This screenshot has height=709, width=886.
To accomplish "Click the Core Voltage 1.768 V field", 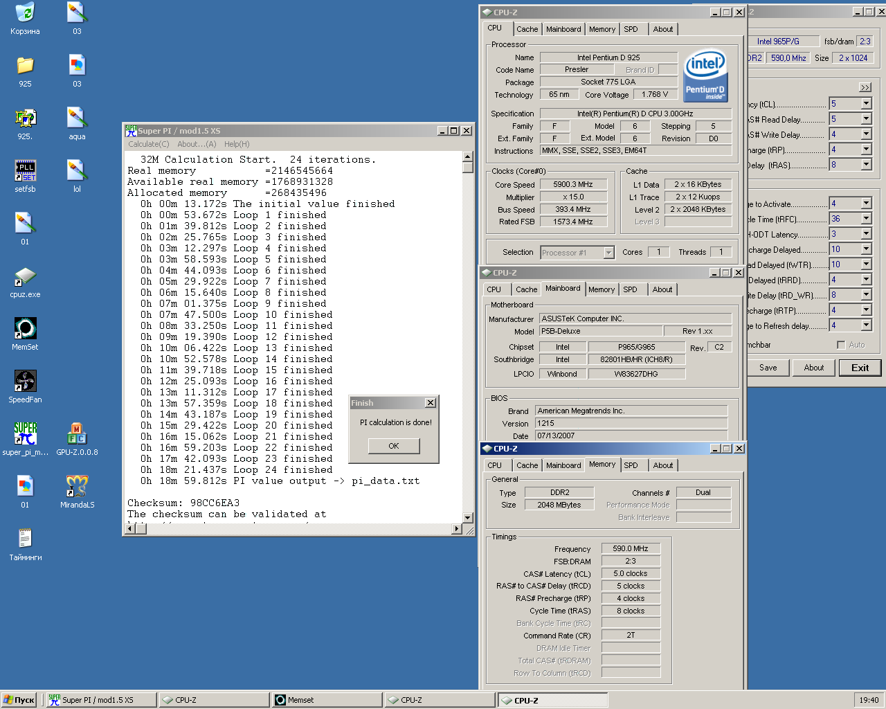I will coord(655,94).
